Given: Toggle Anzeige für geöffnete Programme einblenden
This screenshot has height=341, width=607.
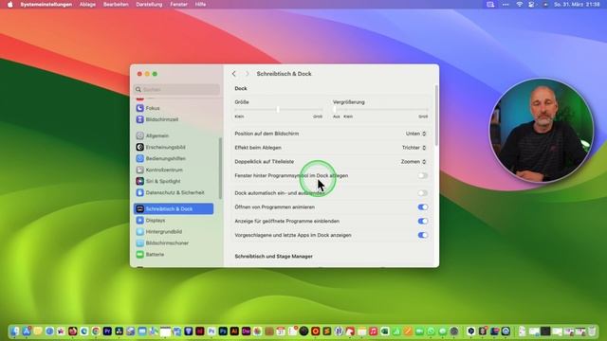Looking at the screenshot, I should 422,221.
